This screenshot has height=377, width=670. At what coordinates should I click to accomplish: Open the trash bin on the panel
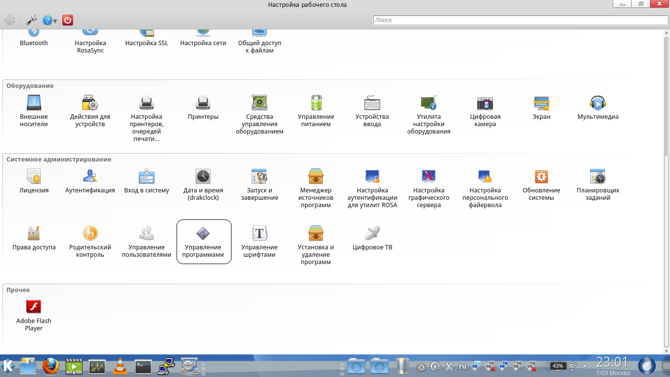point(403,366)
